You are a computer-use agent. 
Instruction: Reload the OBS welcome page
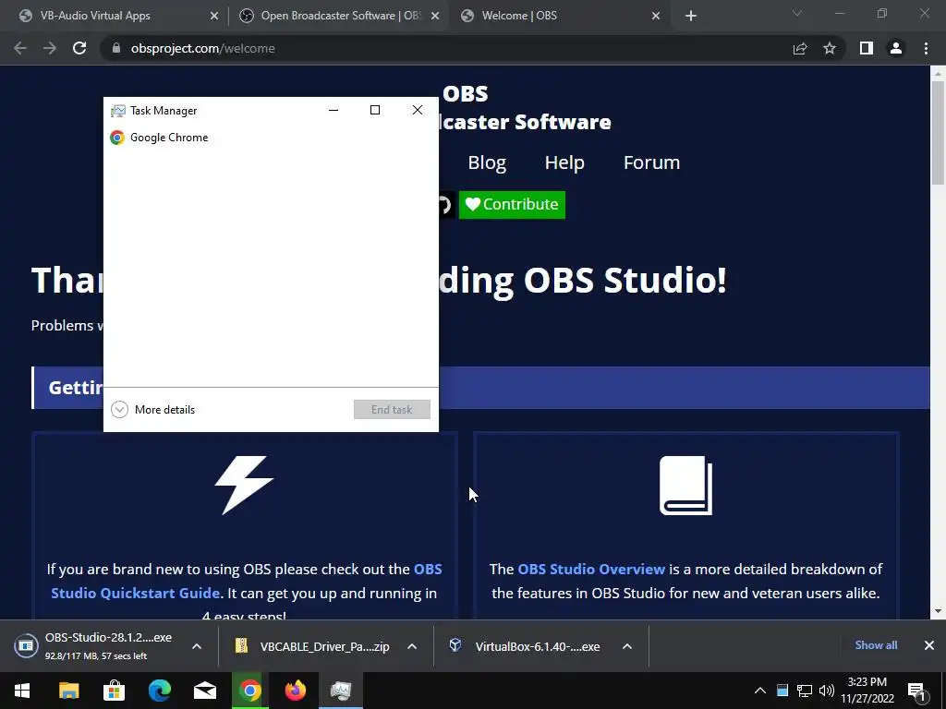pos(79,48)
